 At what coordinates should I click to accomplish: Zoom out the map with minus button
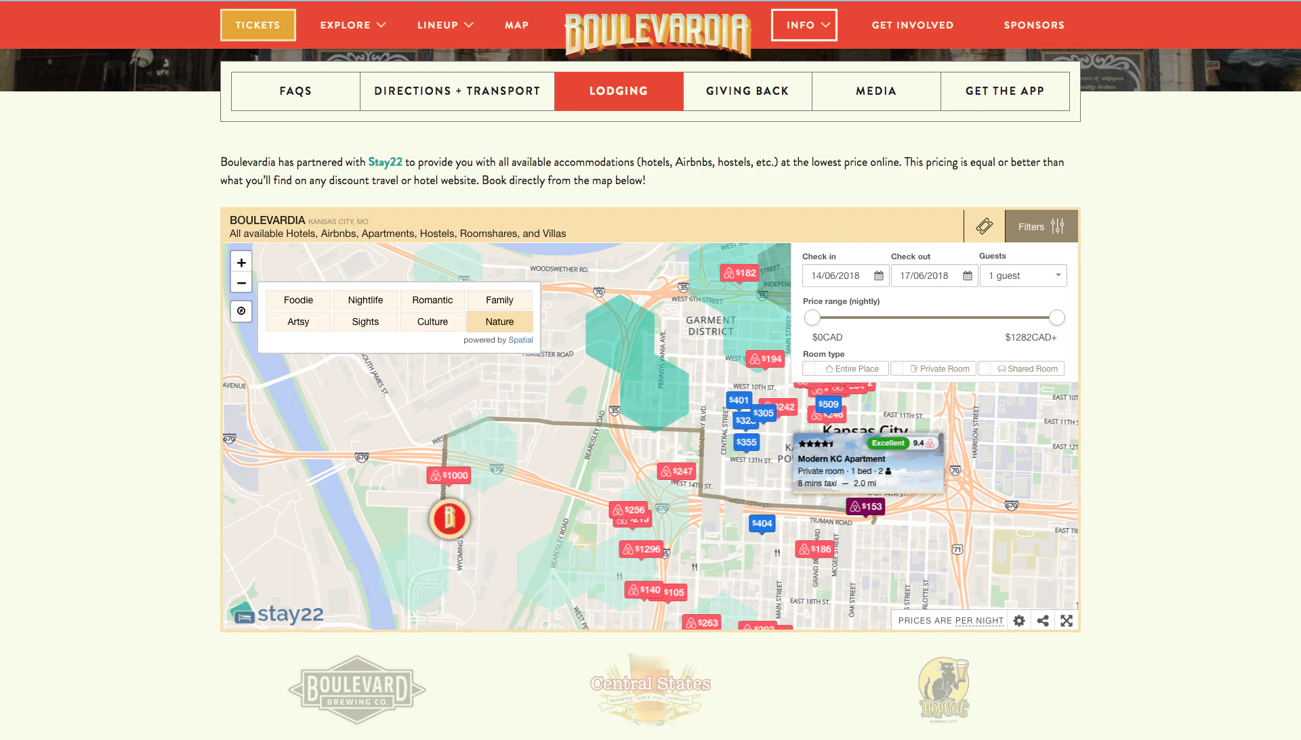pos(241,283)
